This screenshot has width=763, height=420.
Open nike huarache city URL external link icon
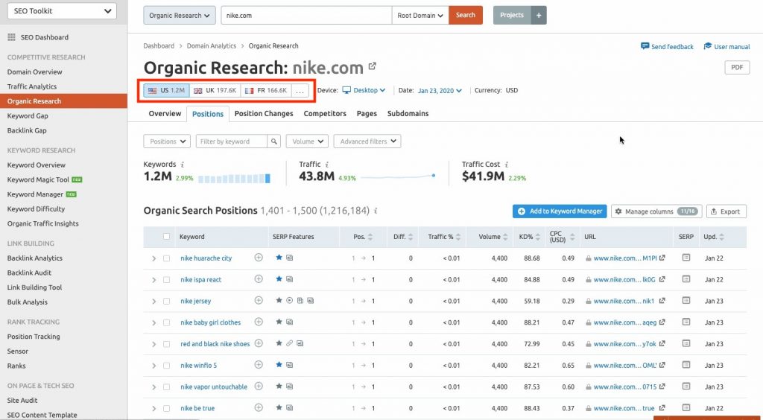662,258
